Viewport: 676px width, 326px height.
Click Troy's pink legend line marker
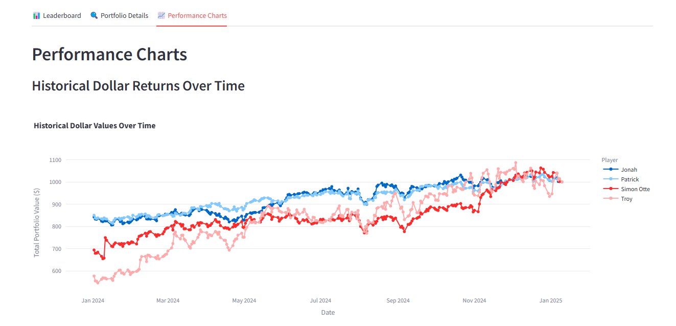click(x=610, y=199)
